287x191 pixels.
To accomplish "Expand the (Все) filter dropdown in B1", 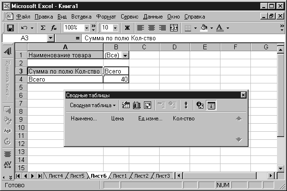I will 125,55.
